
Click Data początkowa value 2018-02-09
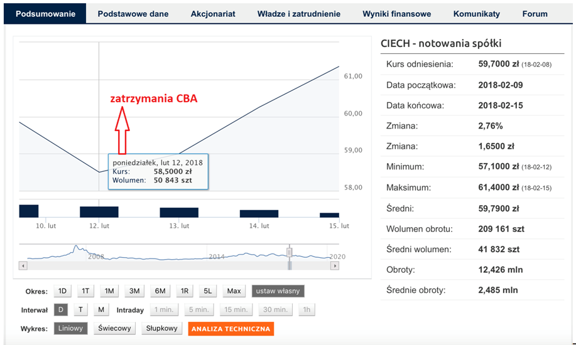click(501, 85)
